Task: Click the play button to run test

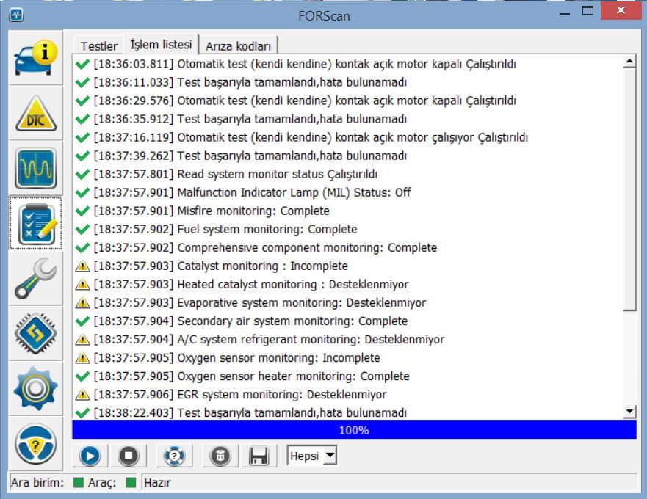Action: pos(90,456)
